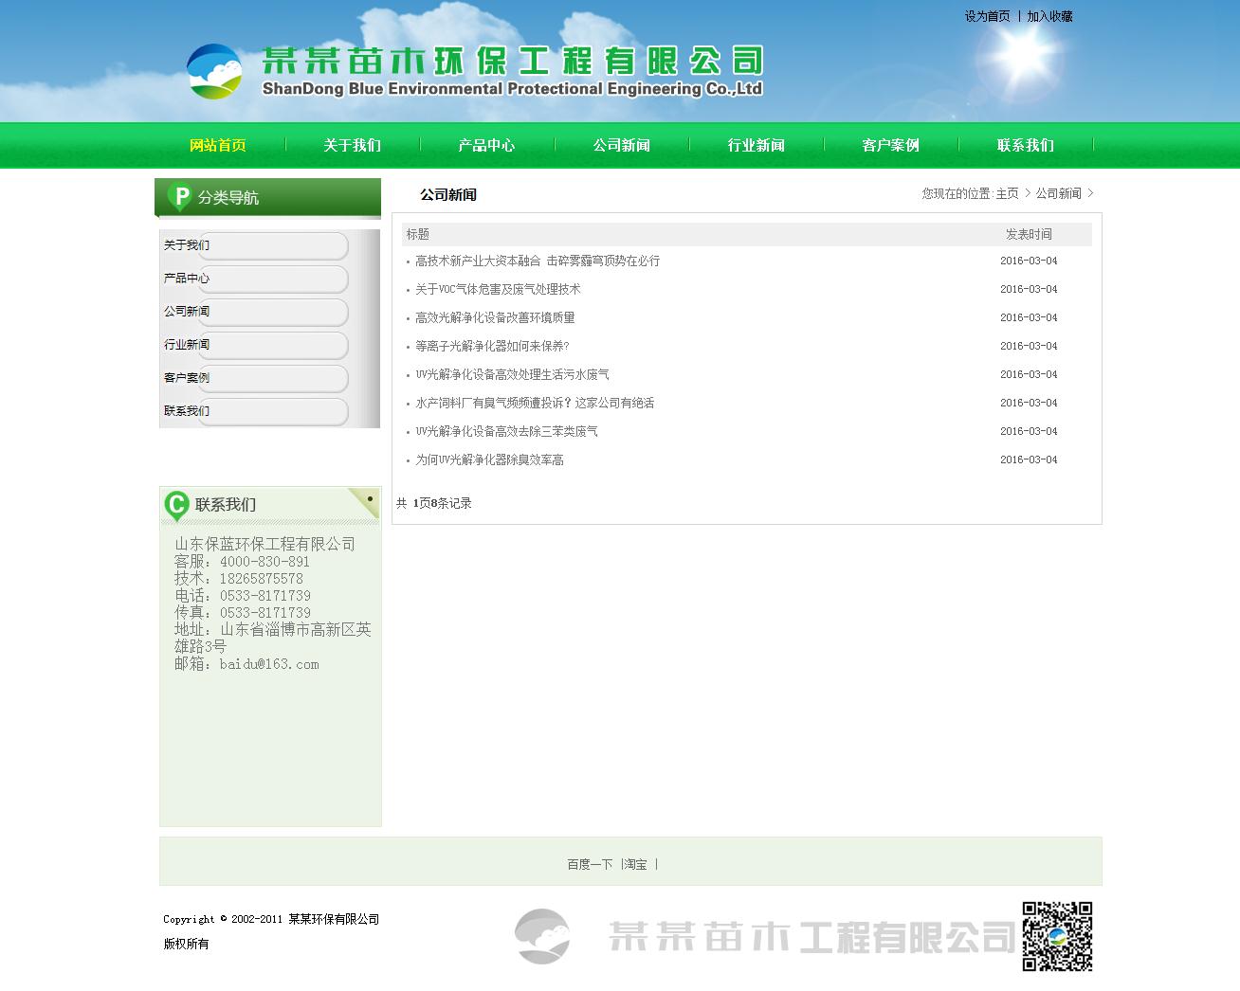Open article 关于VOC气体危害及废气处理技术

(x=497, y=289)
